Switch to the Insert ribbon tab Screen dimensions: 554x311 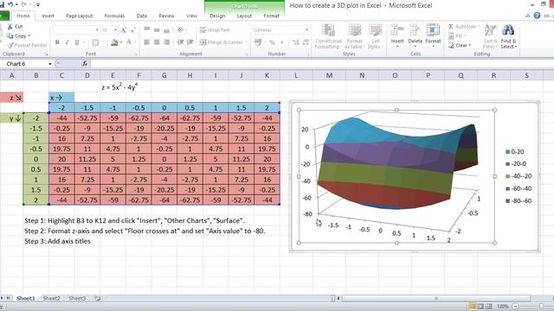pyautogui.click(x=48, y=16)
